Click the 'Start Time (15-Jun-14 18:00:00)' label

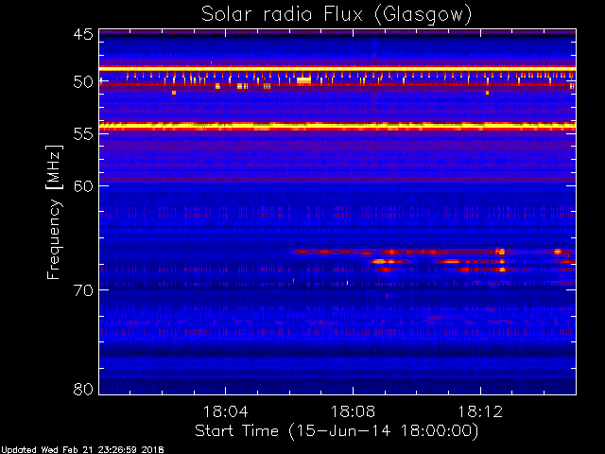pyautogui.click(x=337, y=431)
